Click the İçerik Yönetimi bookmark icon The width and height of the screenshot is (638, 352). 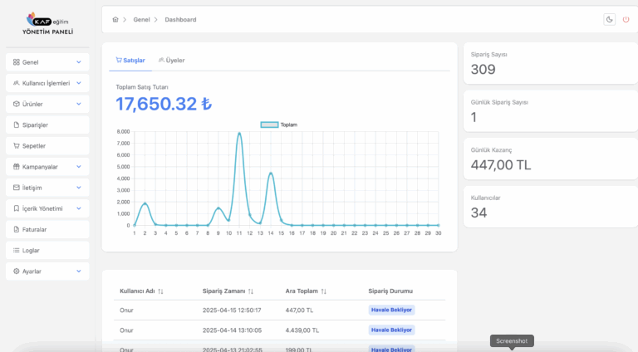point(17,208)
